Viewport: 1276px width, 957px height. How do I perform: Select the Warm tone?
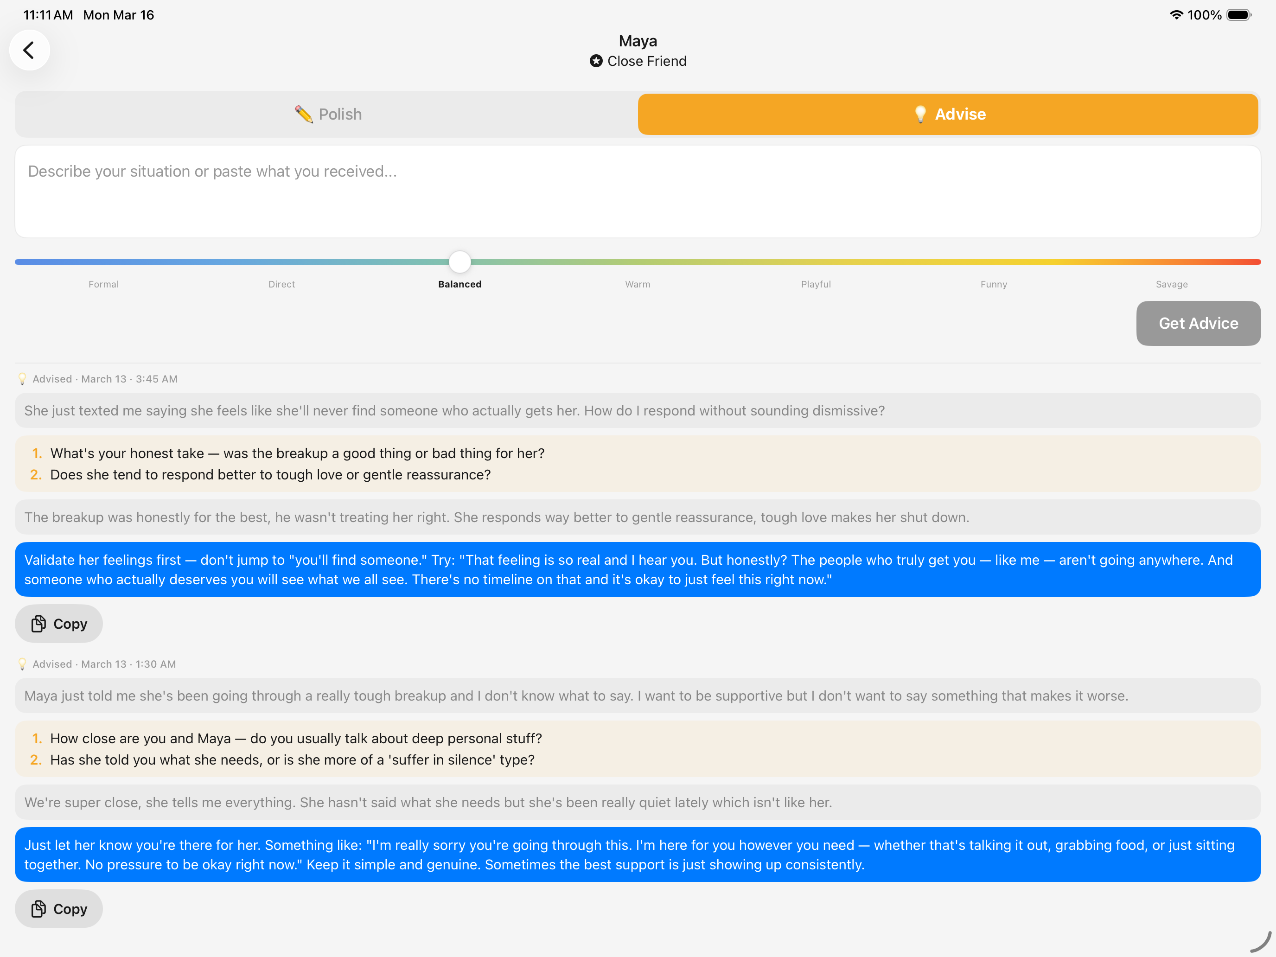(x=638, y=284)
